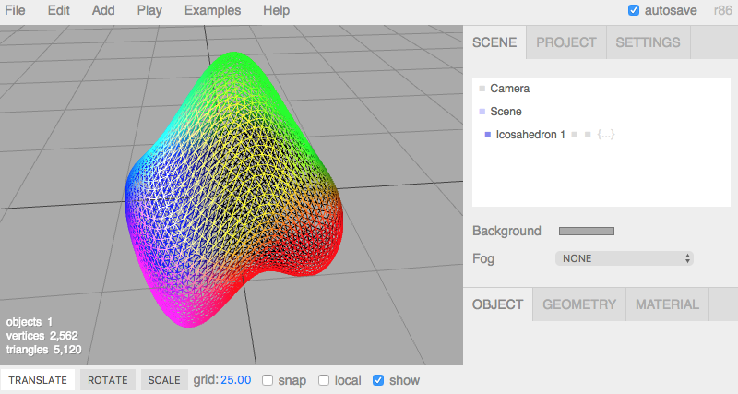Click the geometry icon next to Icosahedron 1
This screenshot has width=738, height=394.
(574, 135)
